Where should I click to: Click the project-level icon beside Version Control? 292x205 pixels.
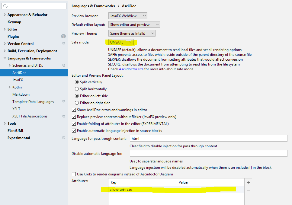(x=64, y=43)
